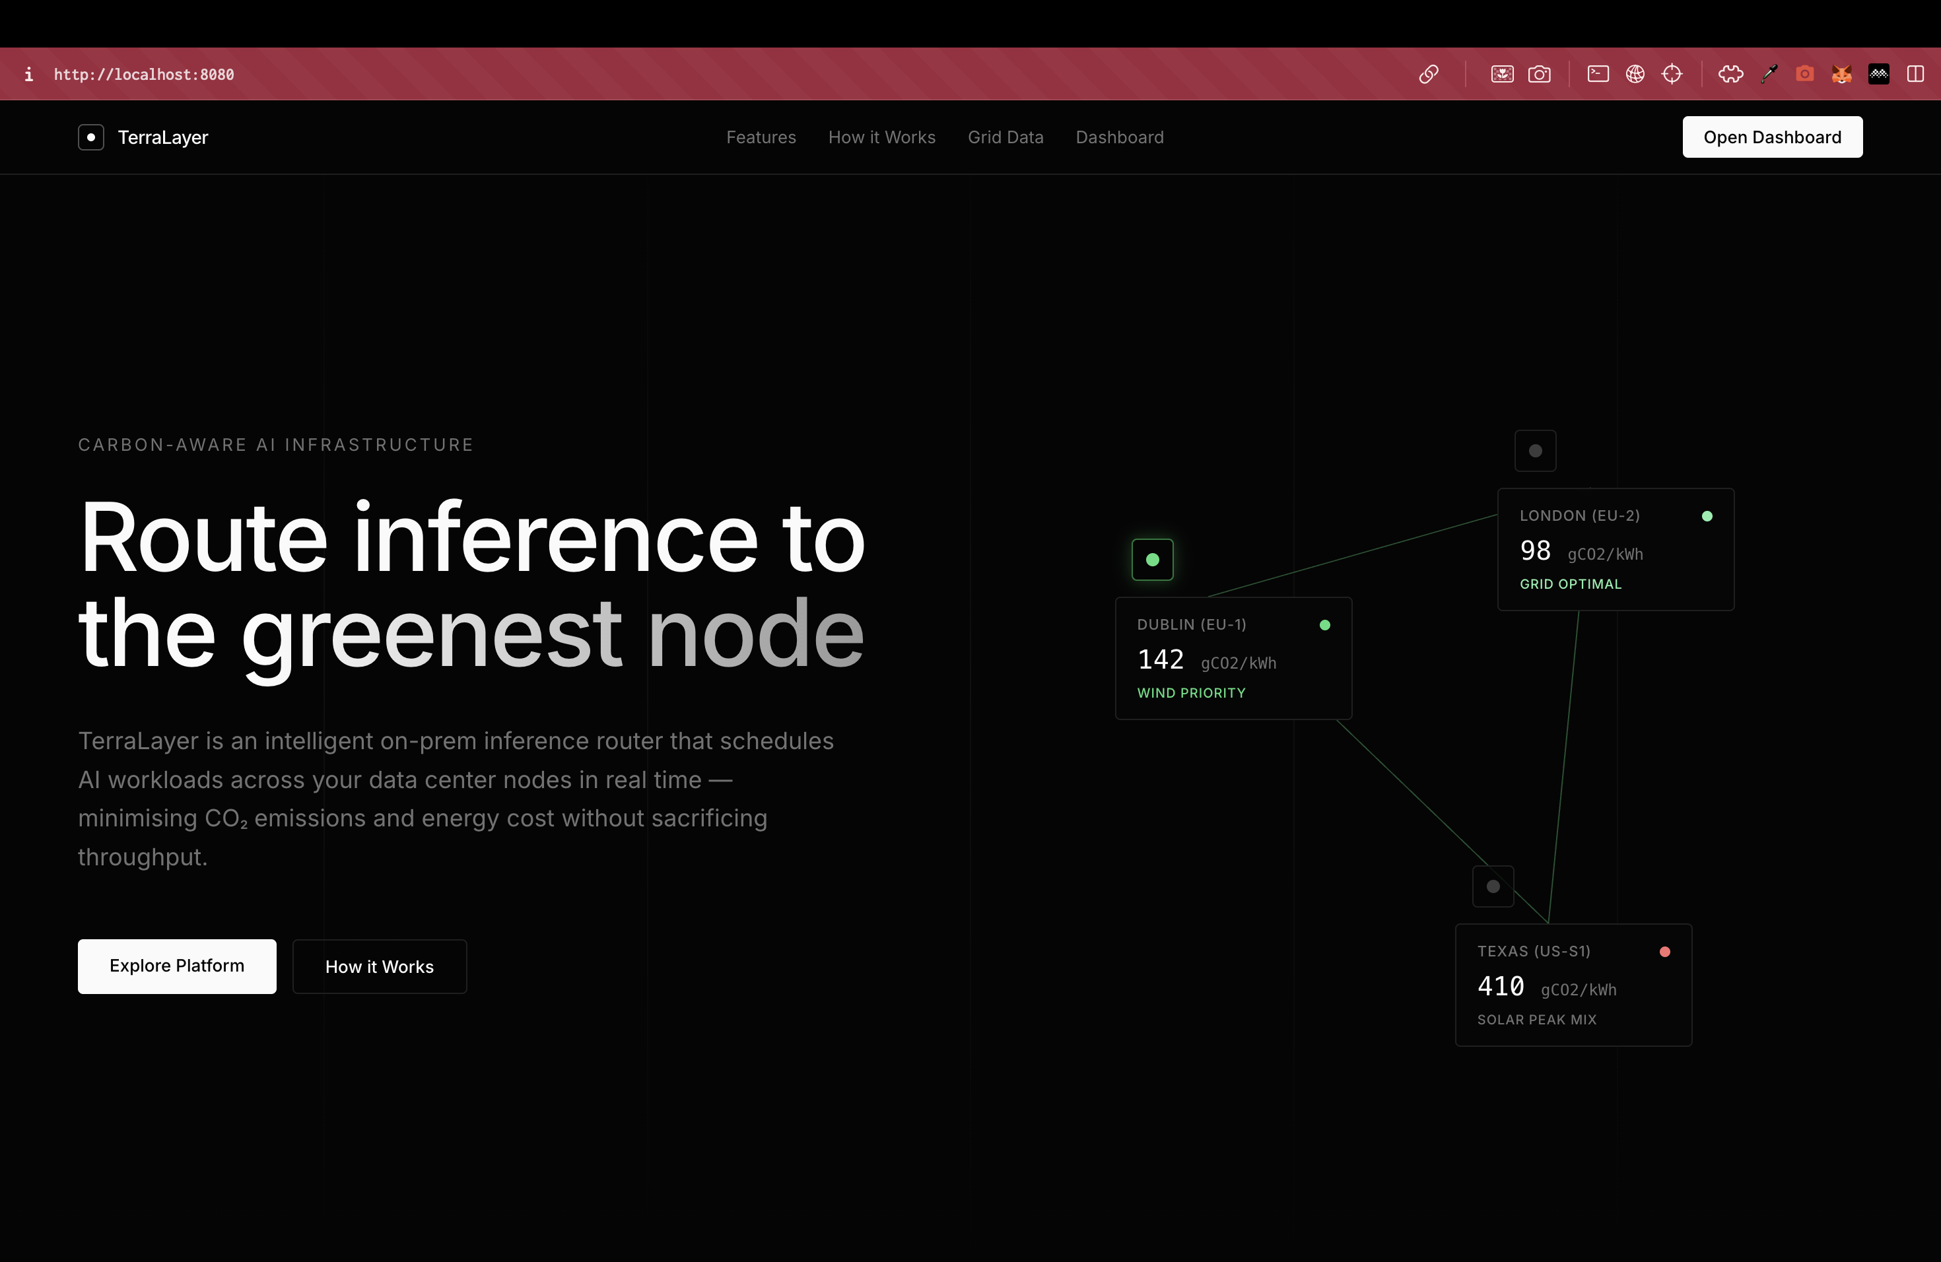Toggle the split view sidebar icon
This screenshot has width=1941, height=1262.
[x=1915, y=74]
